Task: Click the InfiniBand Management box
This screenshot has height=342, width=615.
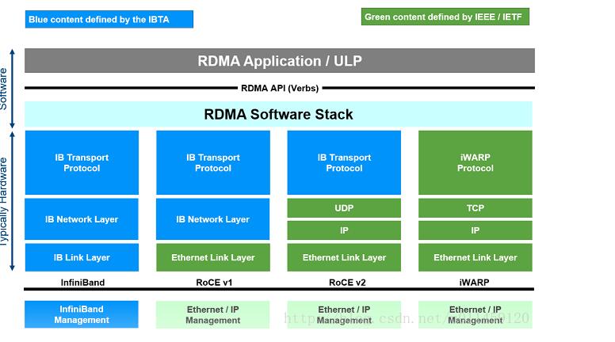Action: pyautogui.click(x=82, y=314)
